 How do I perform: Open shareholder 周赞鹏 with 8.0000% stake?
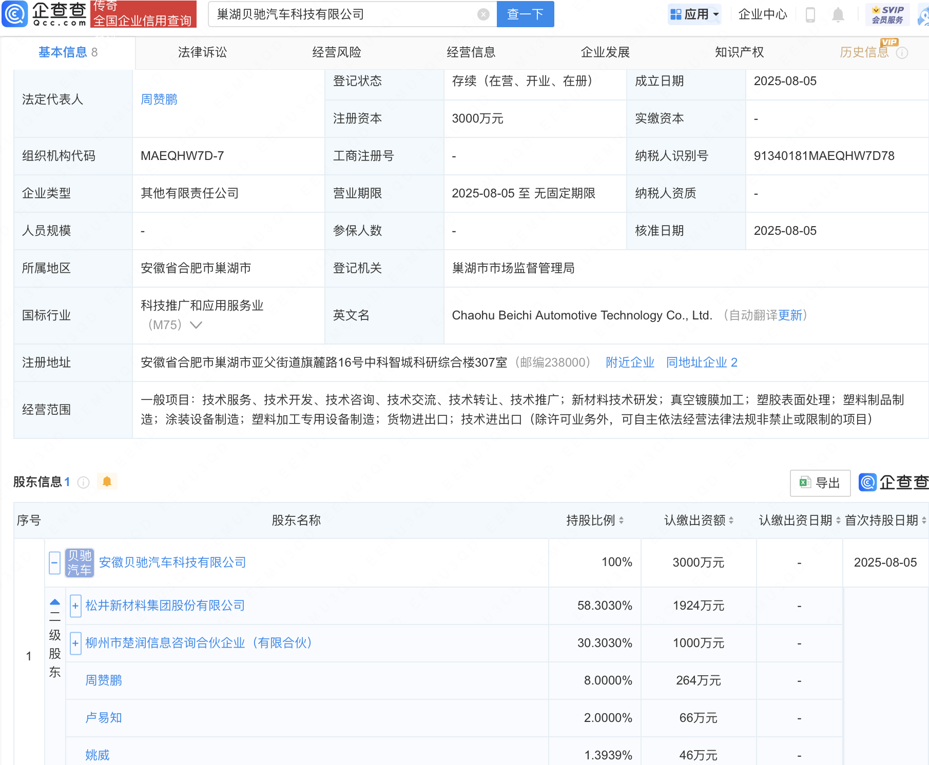tap(104, 680)
